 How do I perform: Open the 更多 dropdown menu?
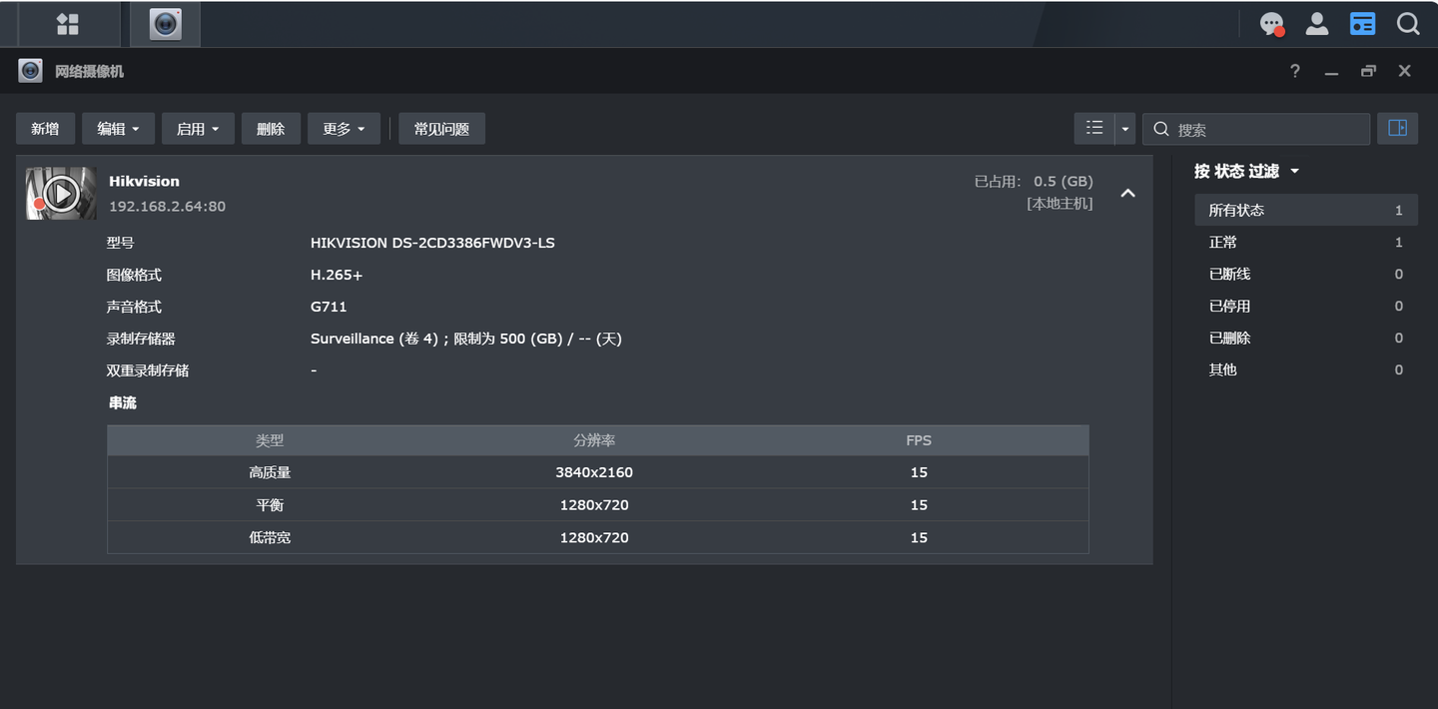coord(344,129)
